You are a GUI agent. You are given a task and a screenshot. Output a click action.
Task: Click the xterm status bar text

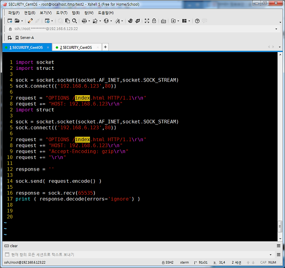point(184,262)
